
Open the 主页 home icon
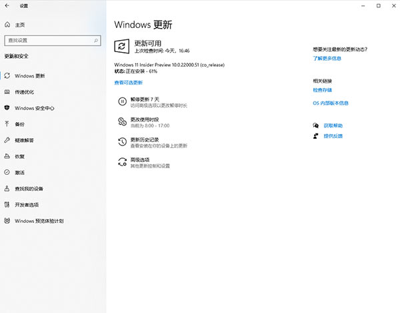[7, 25]
